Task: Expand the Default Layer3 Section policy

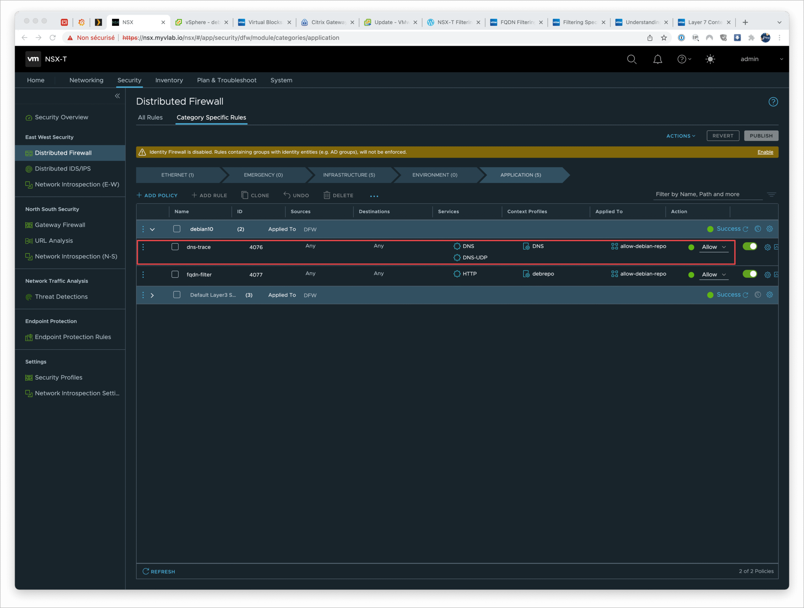Action: 152,296
